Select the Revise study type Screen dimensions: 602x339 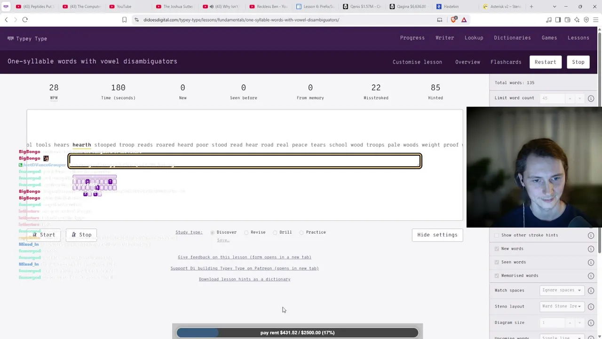tap(246, 233)
